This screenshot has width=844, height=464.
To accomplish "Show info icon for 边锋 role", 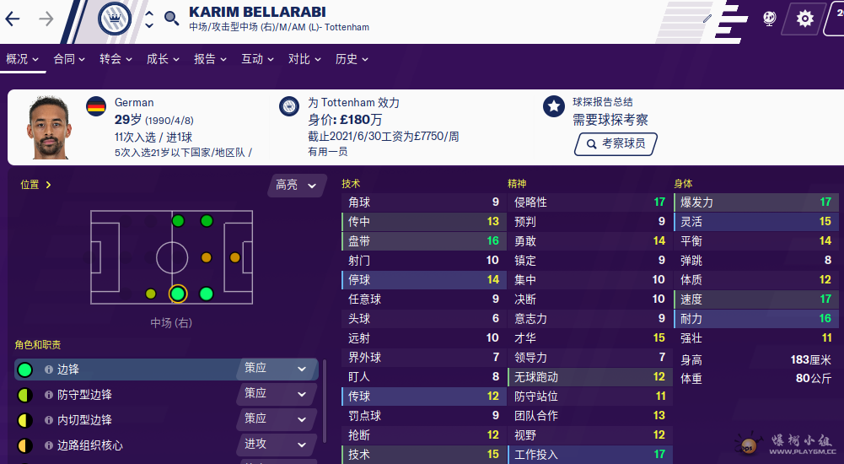I will click(48, 370).
